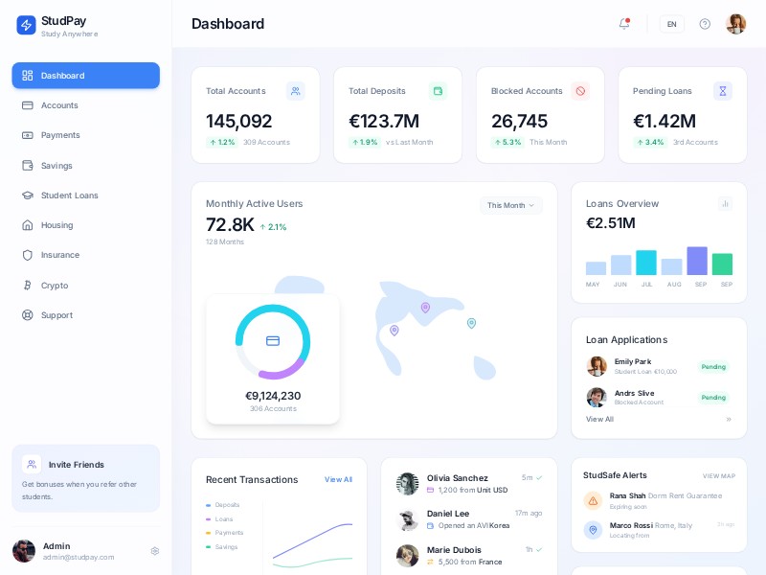This screenshot has width=766, height=575.
Task: Toggle the Savings legend entry
Action: click(x=221, y=546)
